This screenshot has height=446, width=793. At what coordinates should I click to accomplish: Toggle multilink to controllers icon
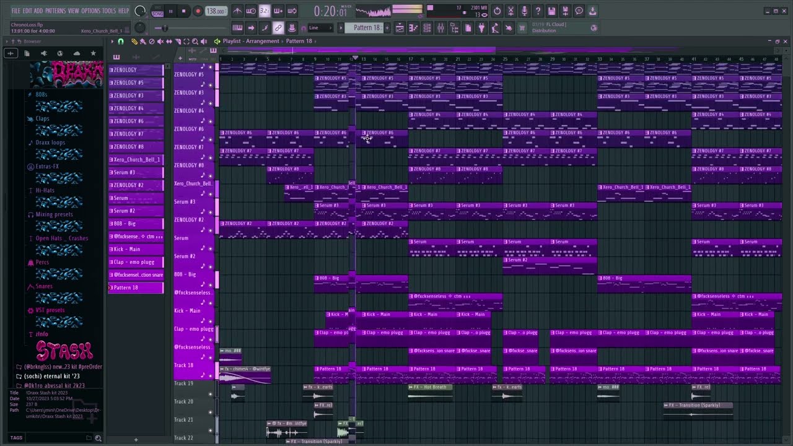coord(292,28)
